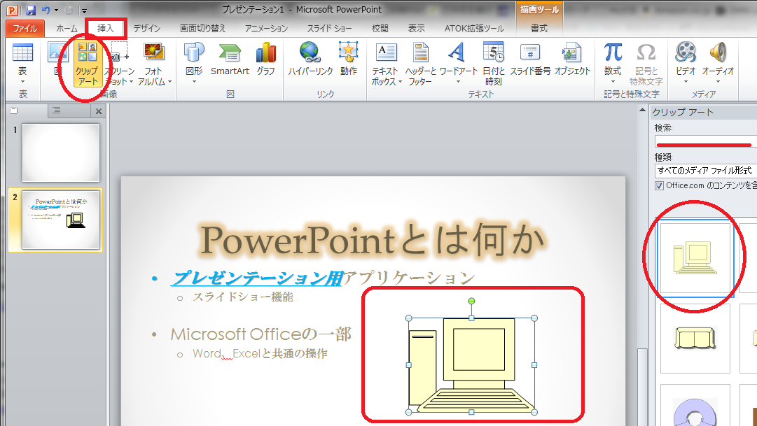Click the Redo icon in the quick access toolbar
Screen dimensions: 757x426
pos(69,10)
